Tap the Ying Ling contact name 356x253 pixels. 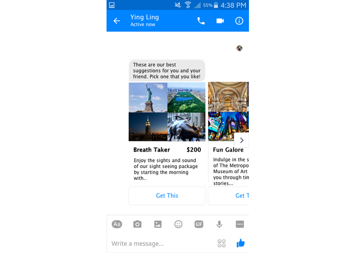click(144, 17)
